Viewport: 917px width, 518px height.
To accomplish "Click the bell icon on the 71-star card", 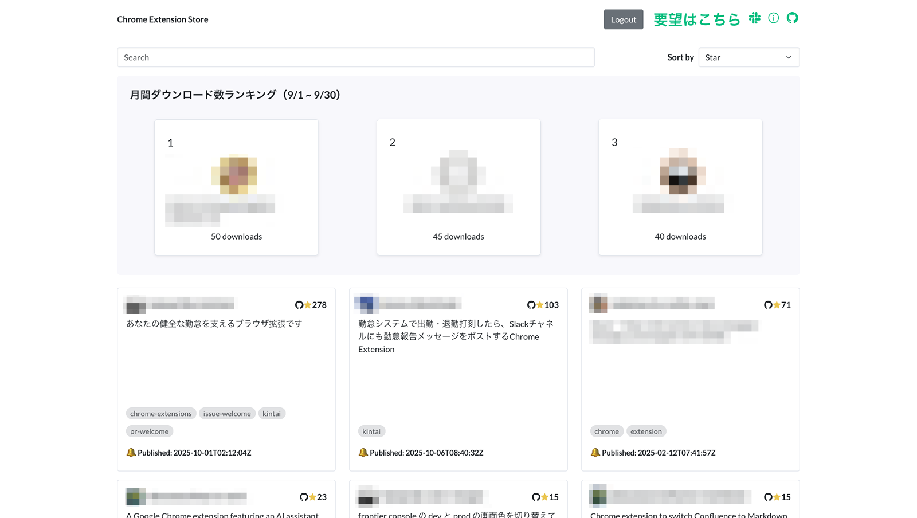I will pyautogui.click(x=595, y=452).
